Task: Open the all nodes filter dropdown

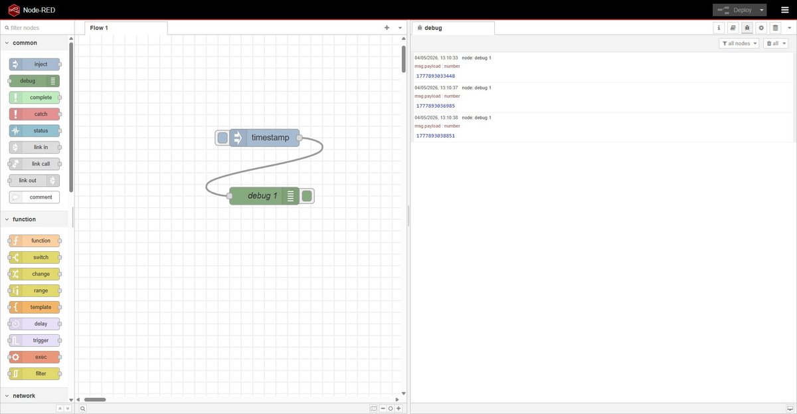Action: (739, 43)
